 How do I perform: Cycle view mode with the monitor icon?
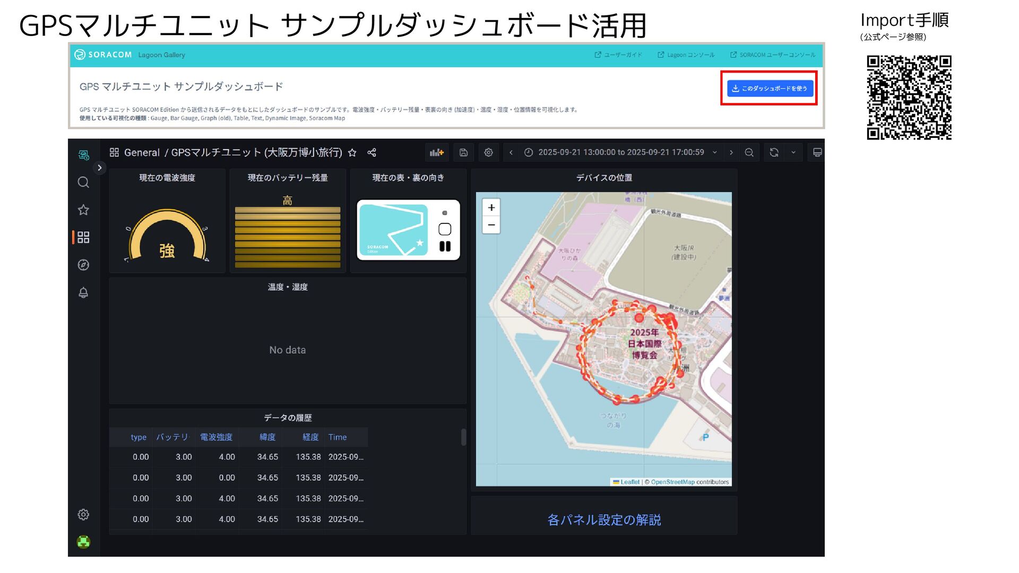(x=817, y=153)
